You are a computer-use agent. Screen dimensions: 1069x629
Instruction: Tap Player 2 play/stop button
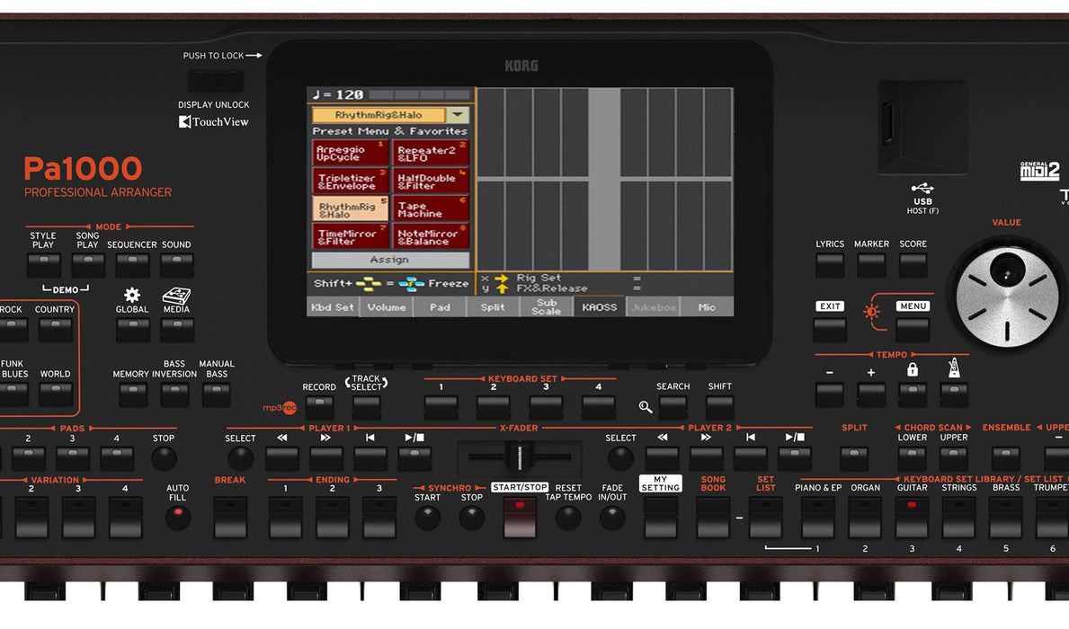click(x=795, y=458)
